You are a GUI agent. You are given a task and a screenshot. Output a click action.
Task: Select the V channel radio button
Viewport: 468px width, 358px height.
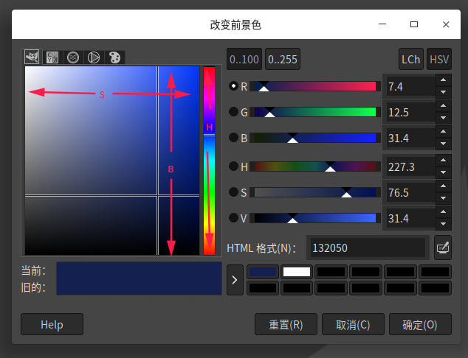coord(233,217)
